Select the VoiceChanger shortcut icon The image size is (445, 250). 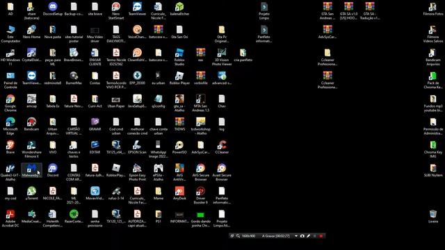coord(137,32)
